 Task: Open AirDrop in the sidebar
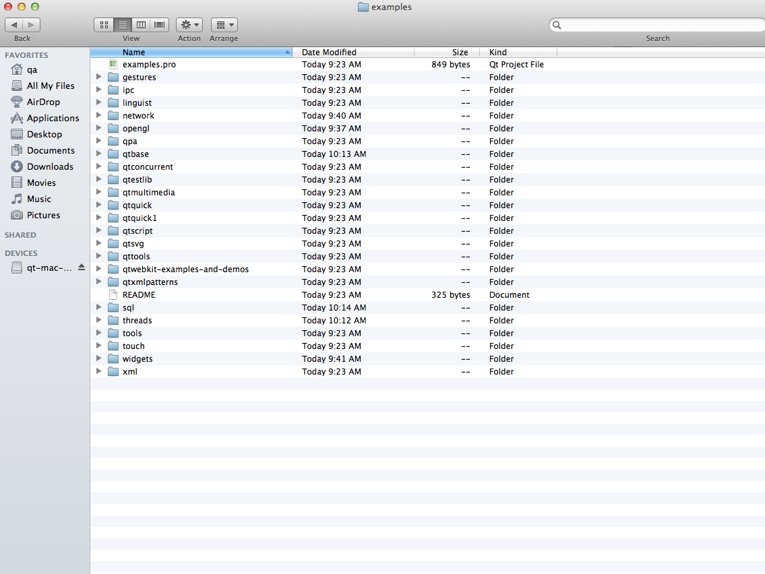[x=43, y=102]
